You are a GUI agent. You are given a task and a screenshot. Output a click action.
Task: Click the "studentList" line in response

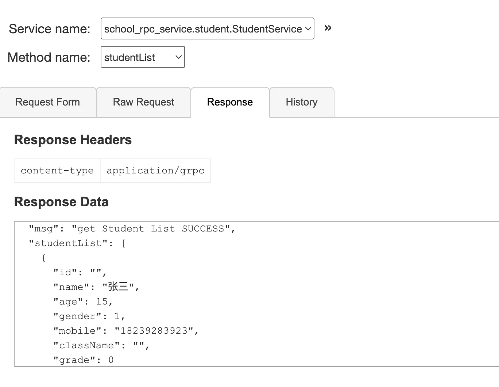77,244
